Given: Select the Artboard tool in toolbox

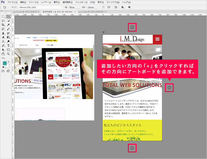Looking at the screenshot, I should [8, 16].
